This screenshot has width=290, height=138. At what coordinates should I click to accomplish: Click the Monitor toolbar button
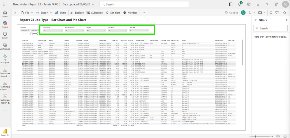pyautogui.click(x=130, y=13)
